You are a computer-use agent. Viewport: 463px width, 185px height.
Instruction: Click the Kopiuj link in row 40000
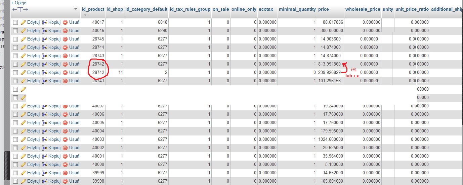tap(54, 165)
